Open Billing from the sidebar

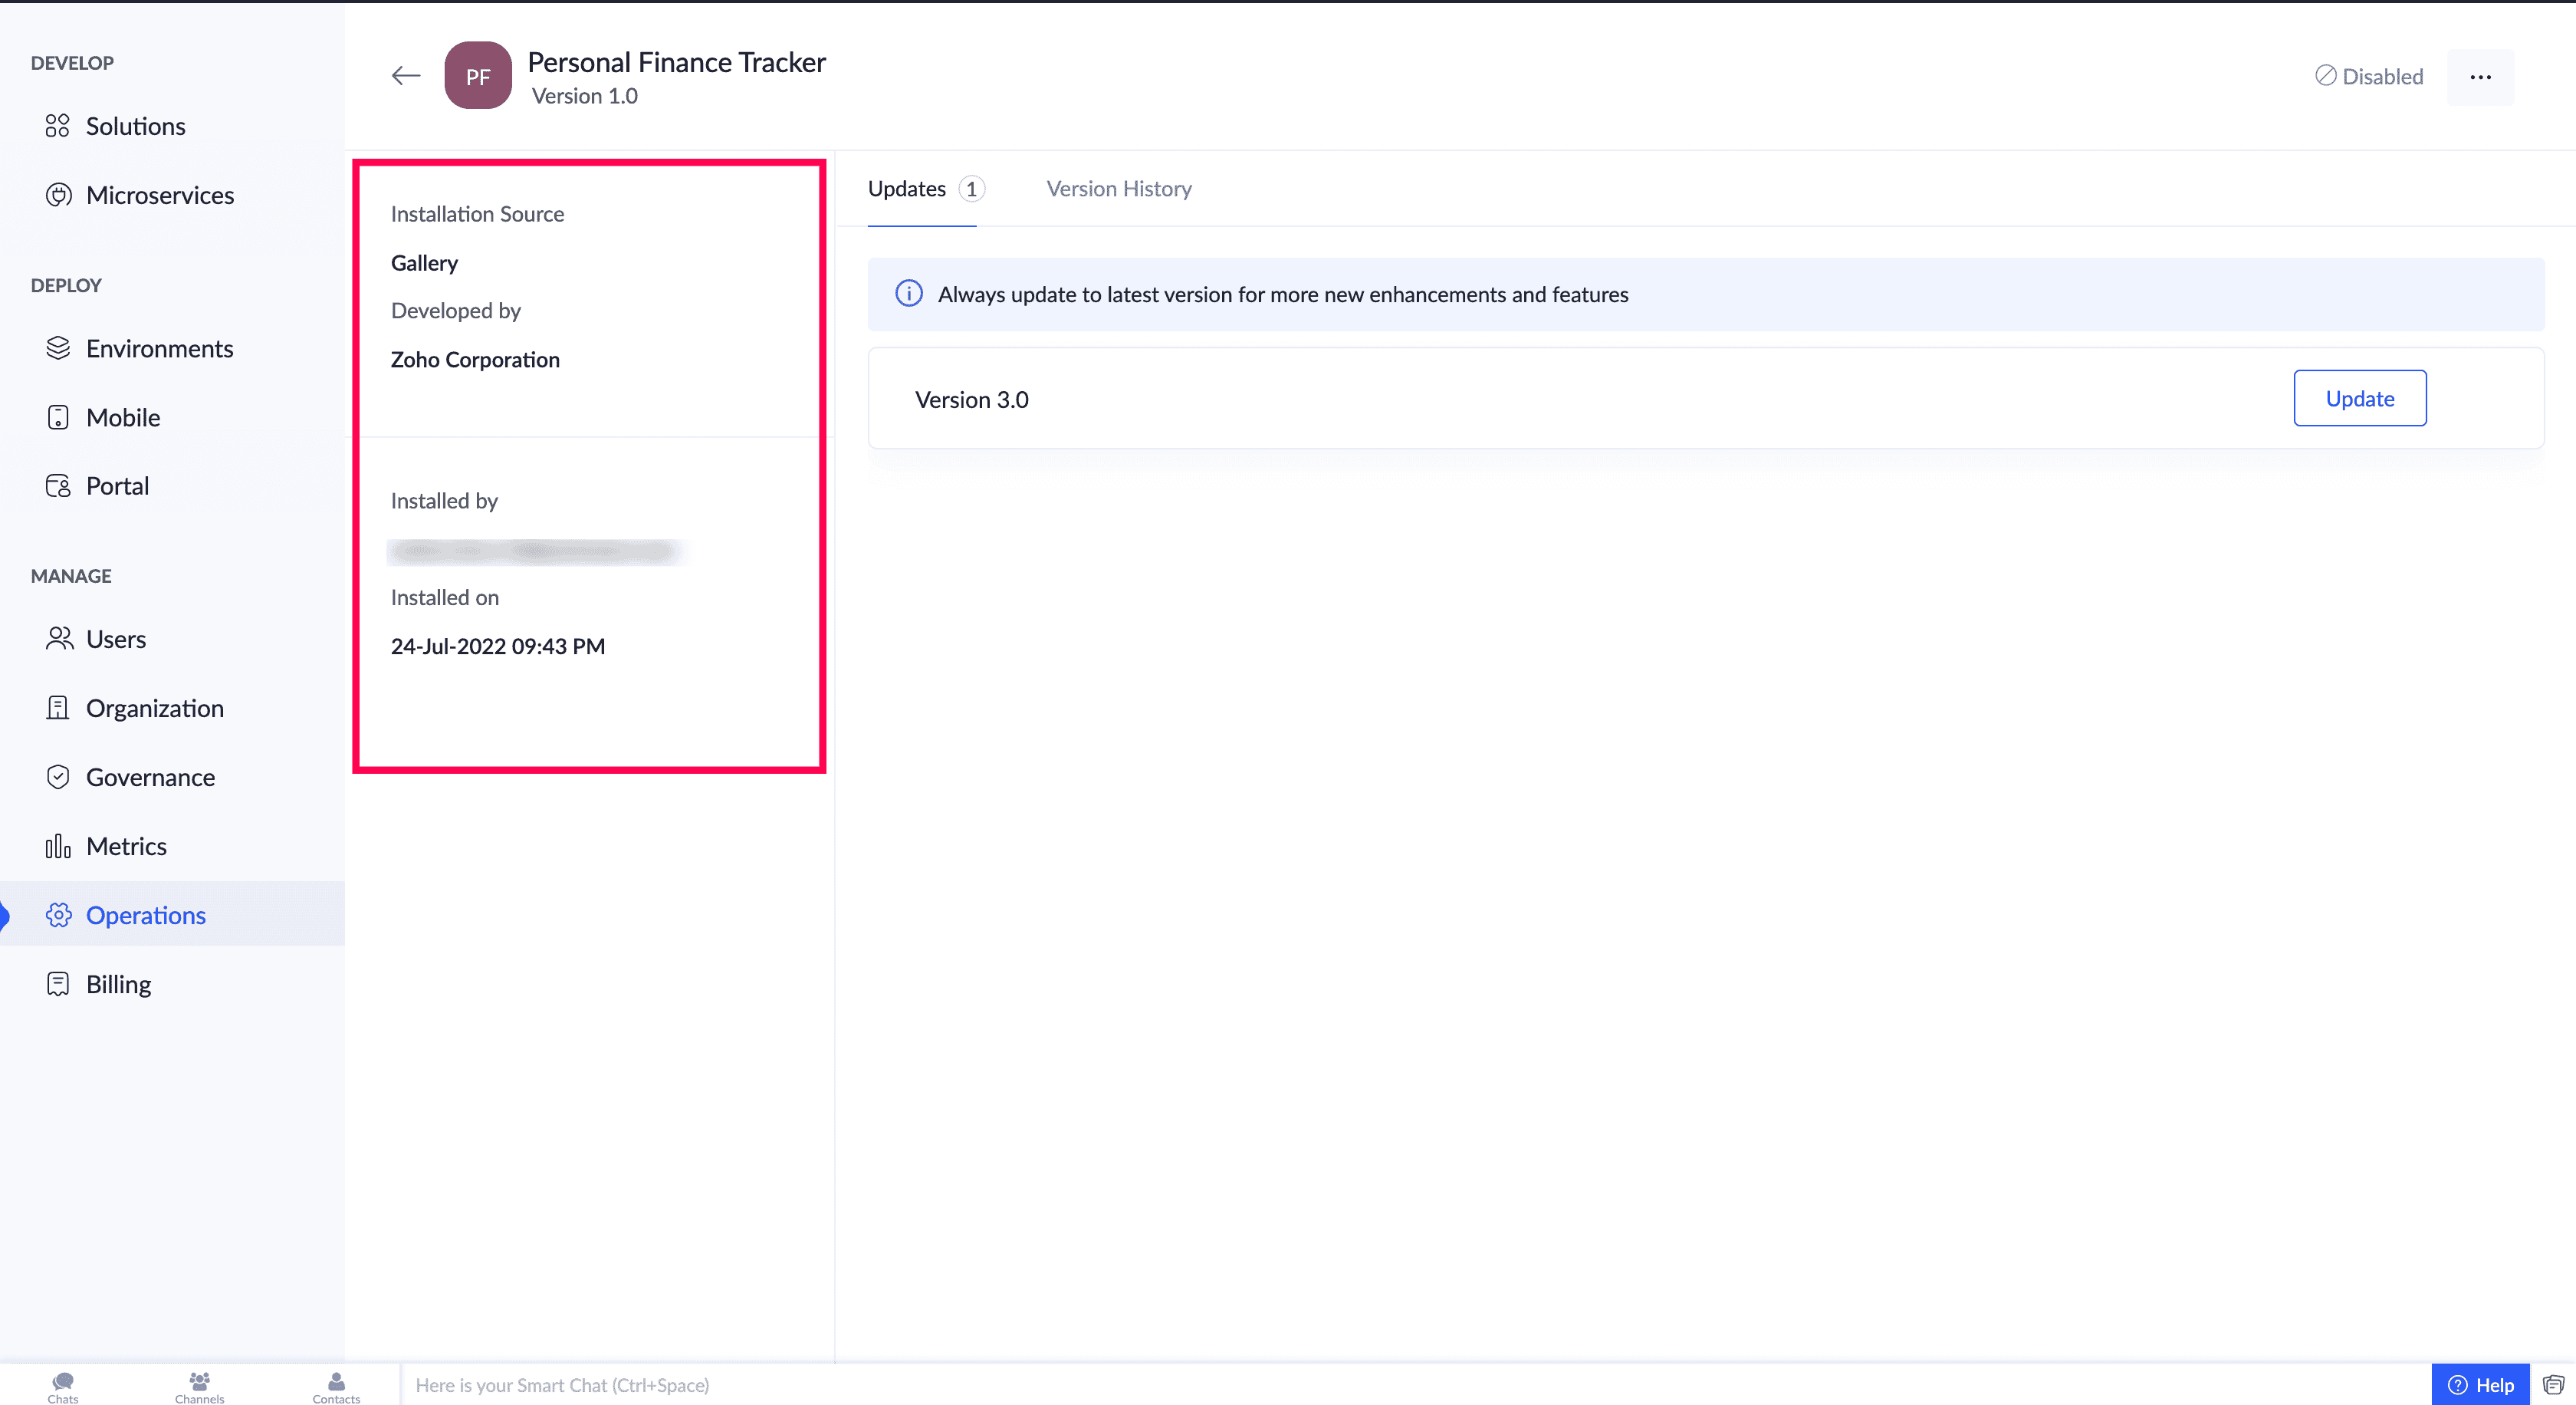(x=118, y=984)
